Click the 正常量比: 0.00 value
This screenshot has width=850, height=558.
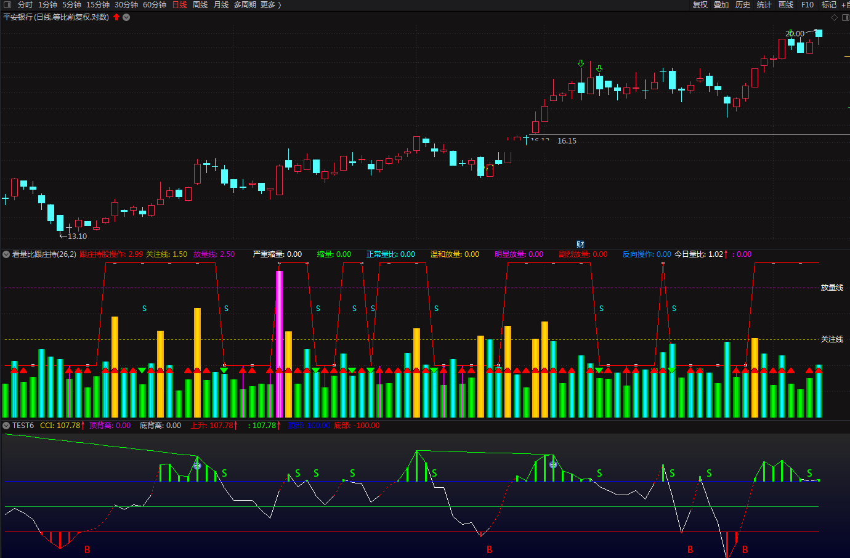pos(391,254)
